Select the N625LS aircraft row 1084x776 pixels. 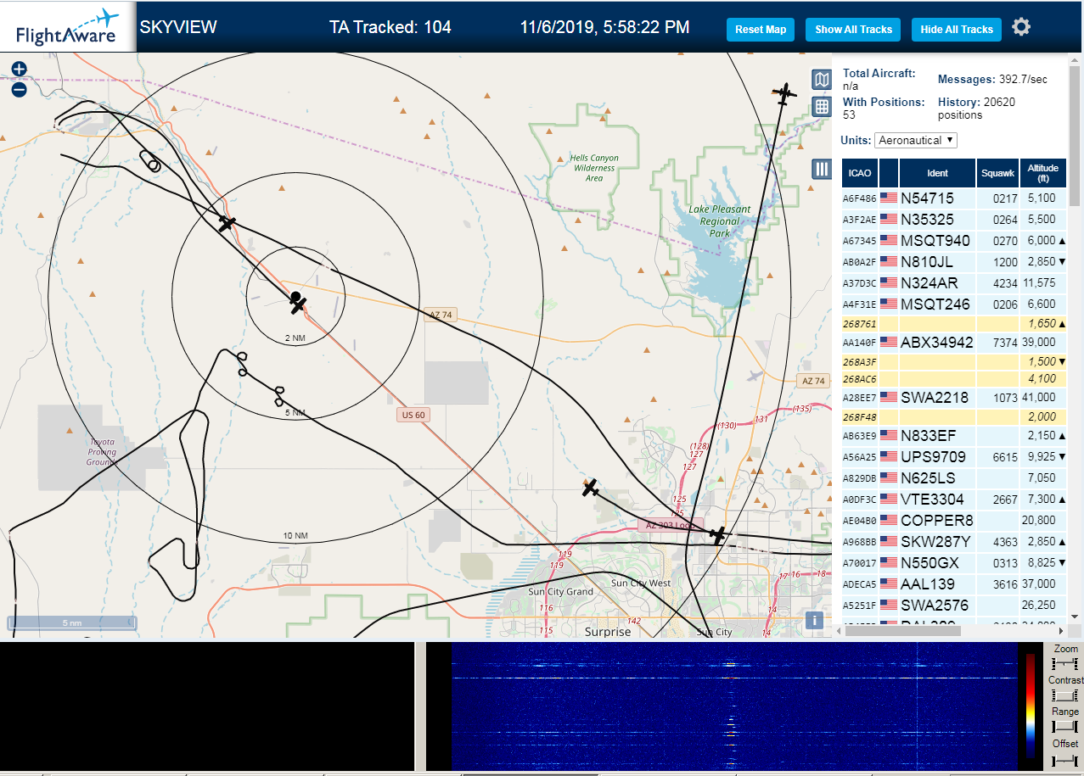[954, 478]
